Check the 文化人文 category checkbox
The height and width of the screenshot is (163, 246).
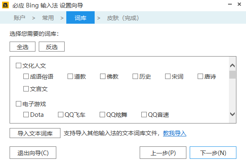click(18, 65)
